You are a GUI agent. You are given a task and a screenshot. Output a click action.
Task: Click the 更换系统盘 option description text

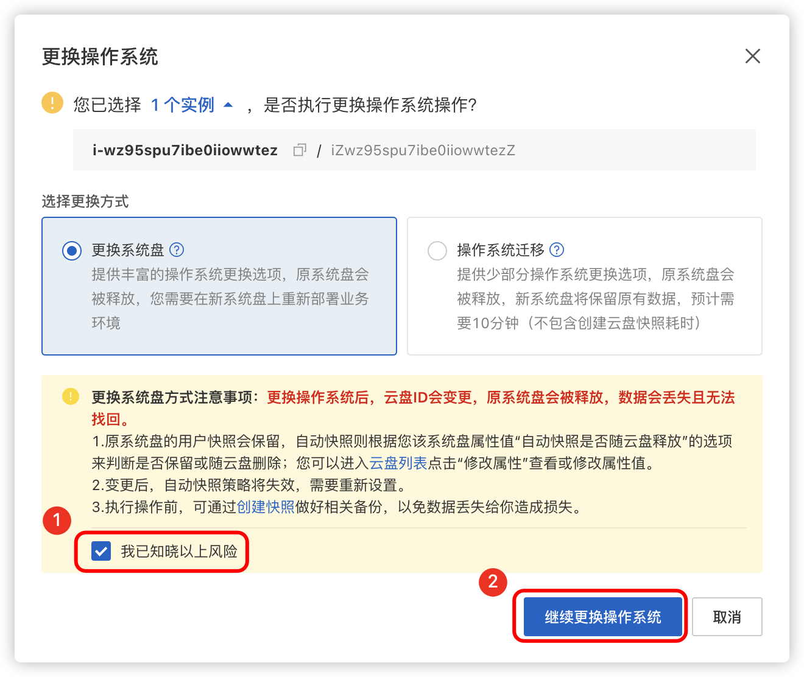coord(230,299)
